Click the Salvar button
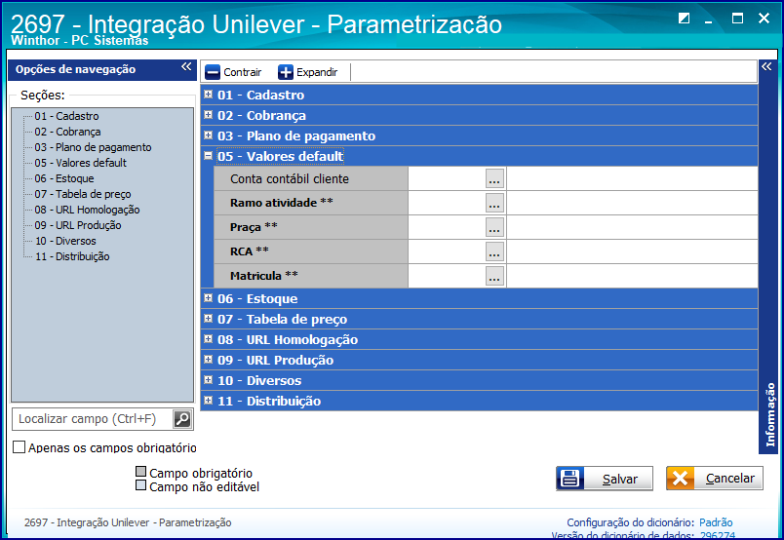The width and height of the screenshot is (784, 540). coord(605,479)
